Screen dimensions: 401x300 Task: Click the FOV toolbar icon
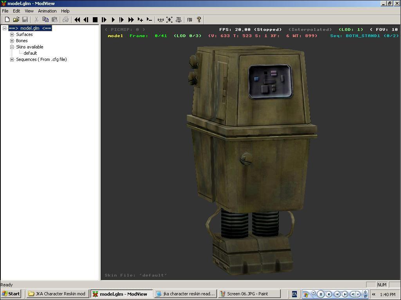pos(190,20)
